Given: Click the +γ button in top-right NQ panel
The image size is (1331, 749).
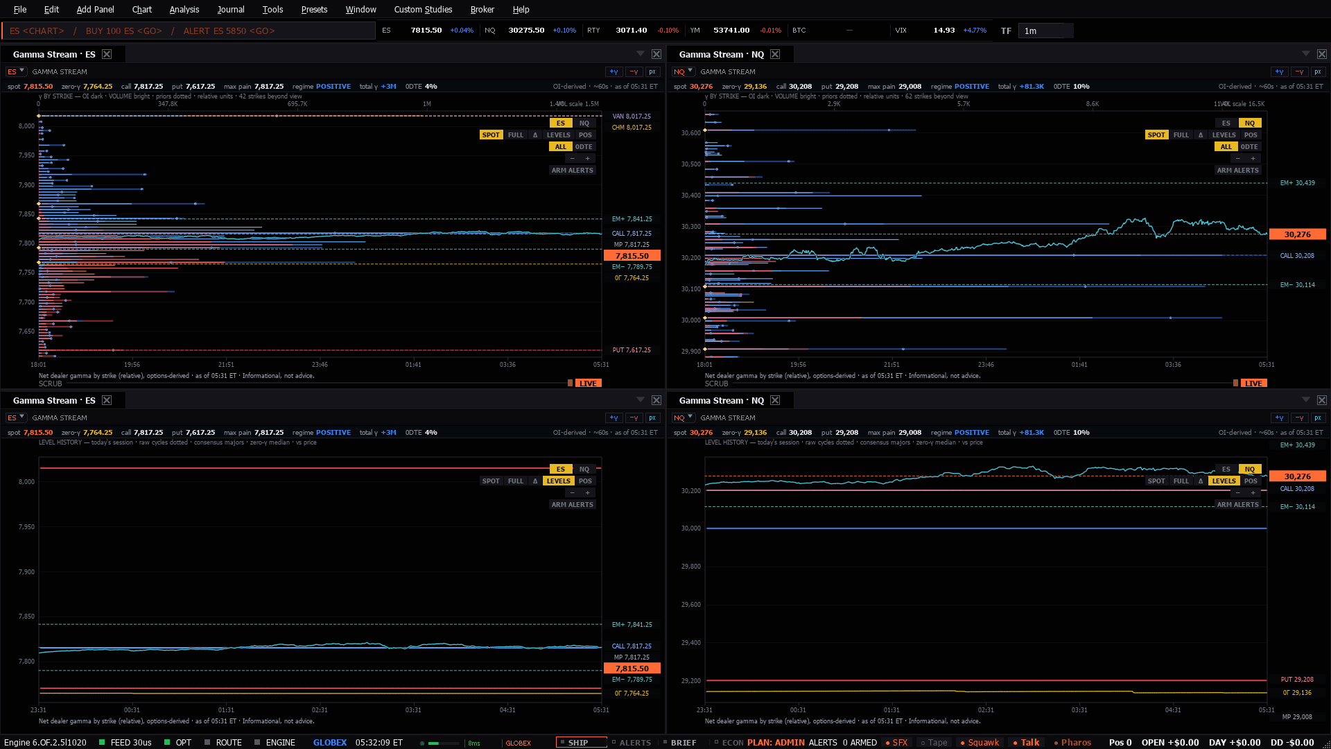Looking at the screenshot, I should coord(1279,72).
